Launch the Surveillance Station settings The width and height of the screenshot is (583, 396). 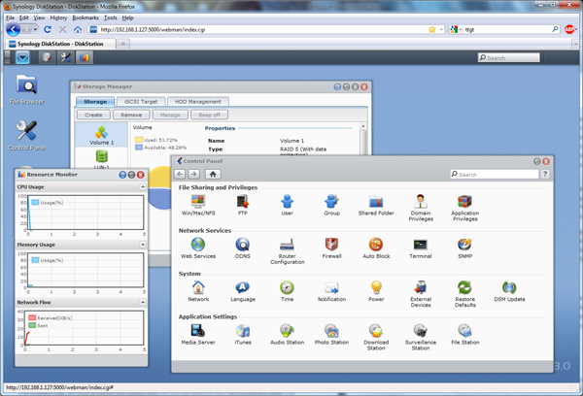(421, 332)
